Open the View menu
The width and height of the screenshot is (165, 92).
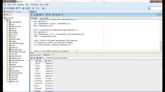tap(14, 5)
